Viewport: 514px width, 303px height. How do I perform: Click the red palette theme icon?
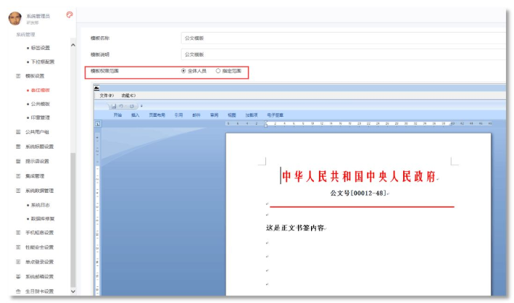tap(69, 14)
